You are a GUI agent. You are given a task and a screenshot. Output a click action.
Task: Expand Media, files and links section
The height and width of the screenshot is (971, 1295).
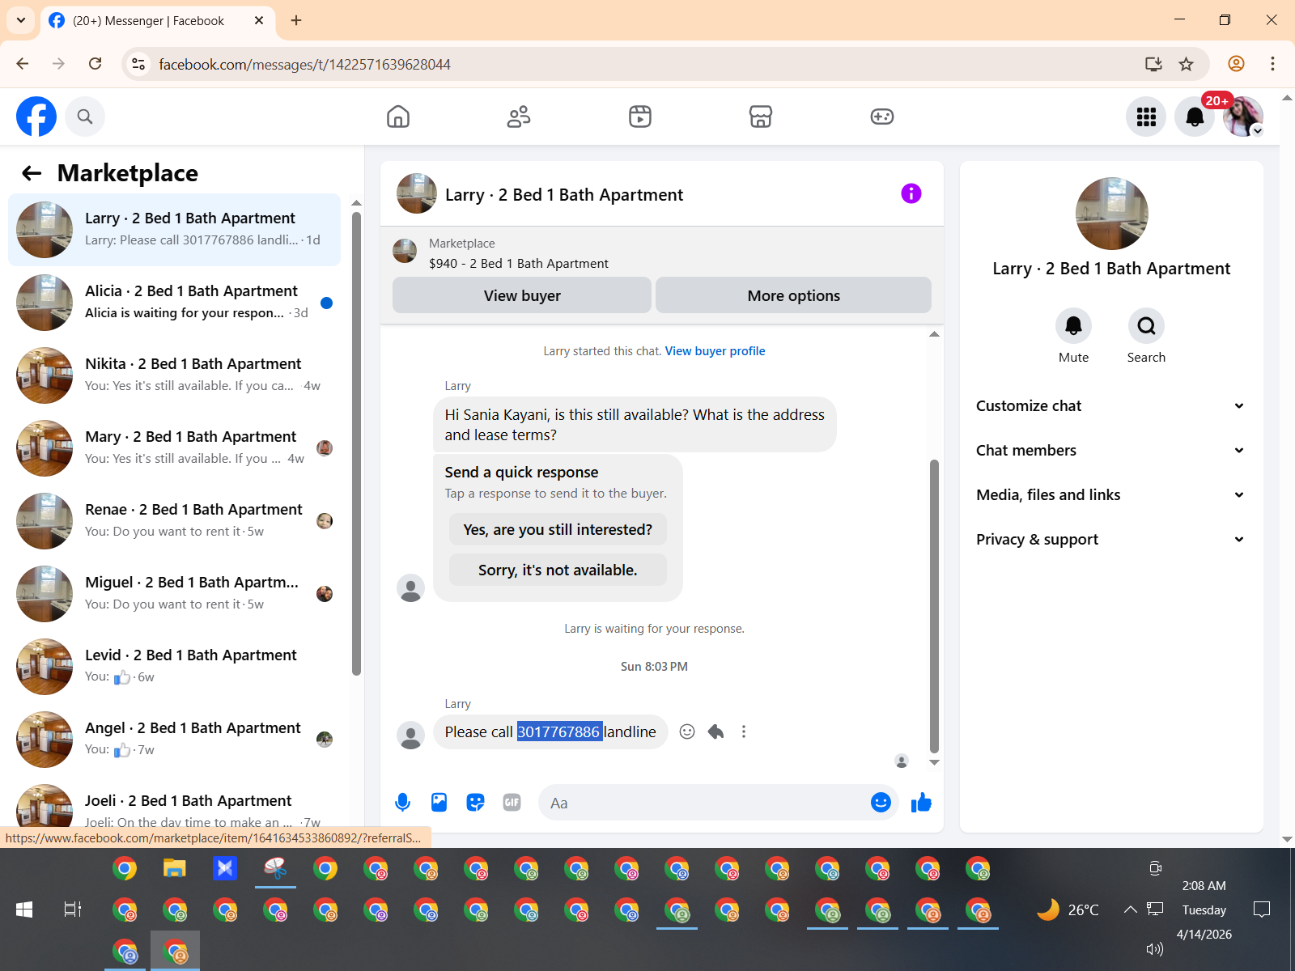pos(1110,495)
